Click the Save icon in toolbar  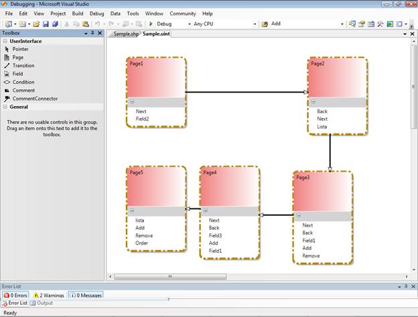[x=46, y=24]
